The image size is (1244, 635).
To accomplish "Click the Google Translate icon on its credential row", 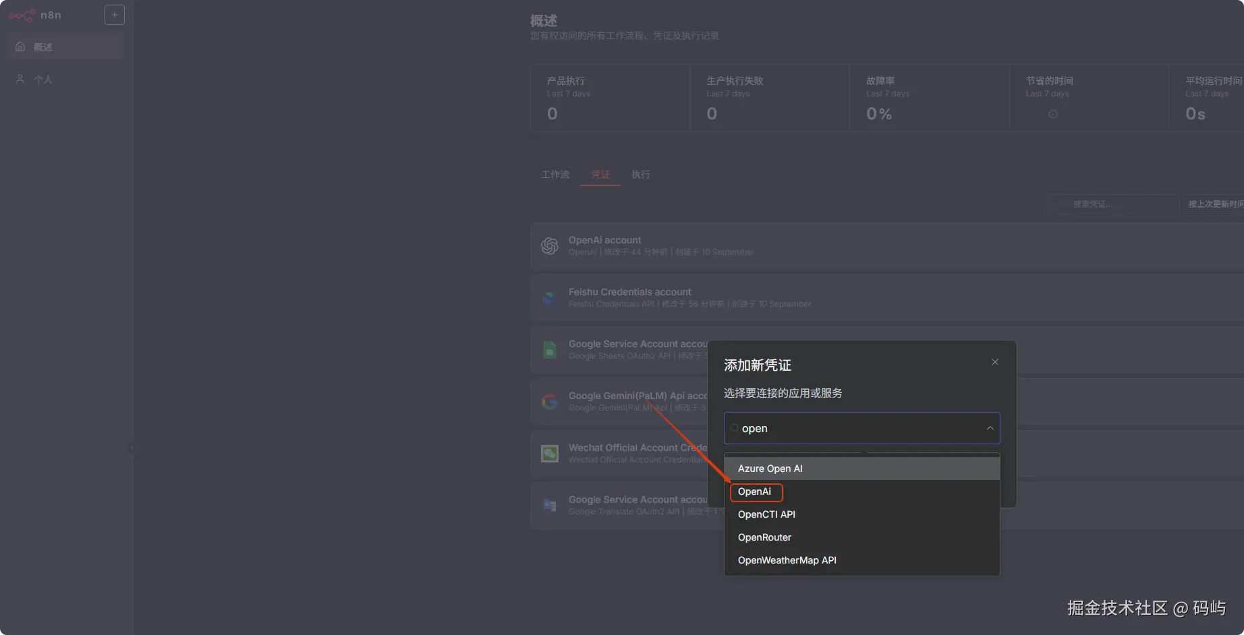I will point(550,506).
